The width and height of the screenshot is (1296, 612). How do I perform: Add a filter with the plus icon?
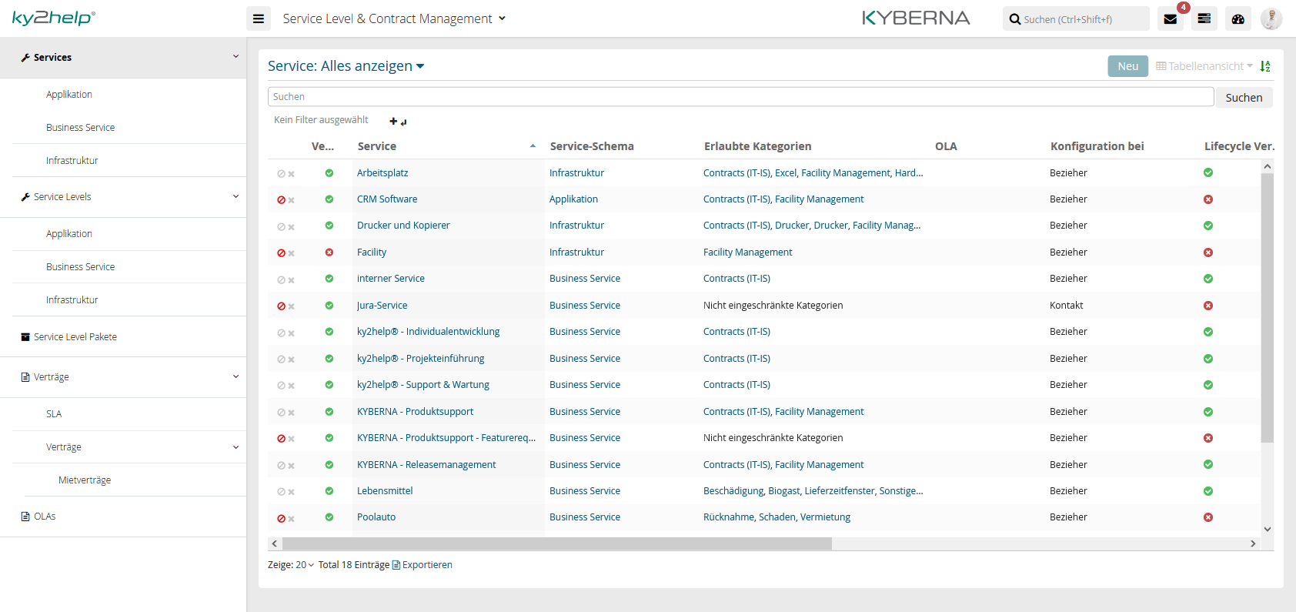[x=393, y=121]
